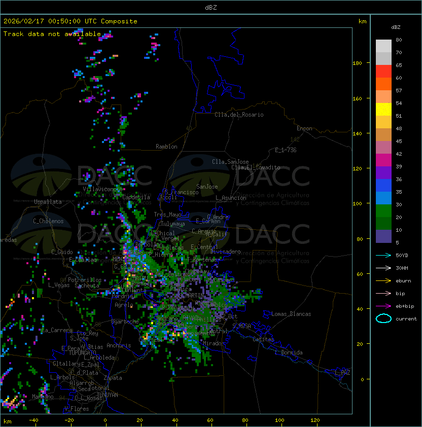Click the 'Uspallata' map label
This screenshot has height=427, width=422.
coord(48,202)
